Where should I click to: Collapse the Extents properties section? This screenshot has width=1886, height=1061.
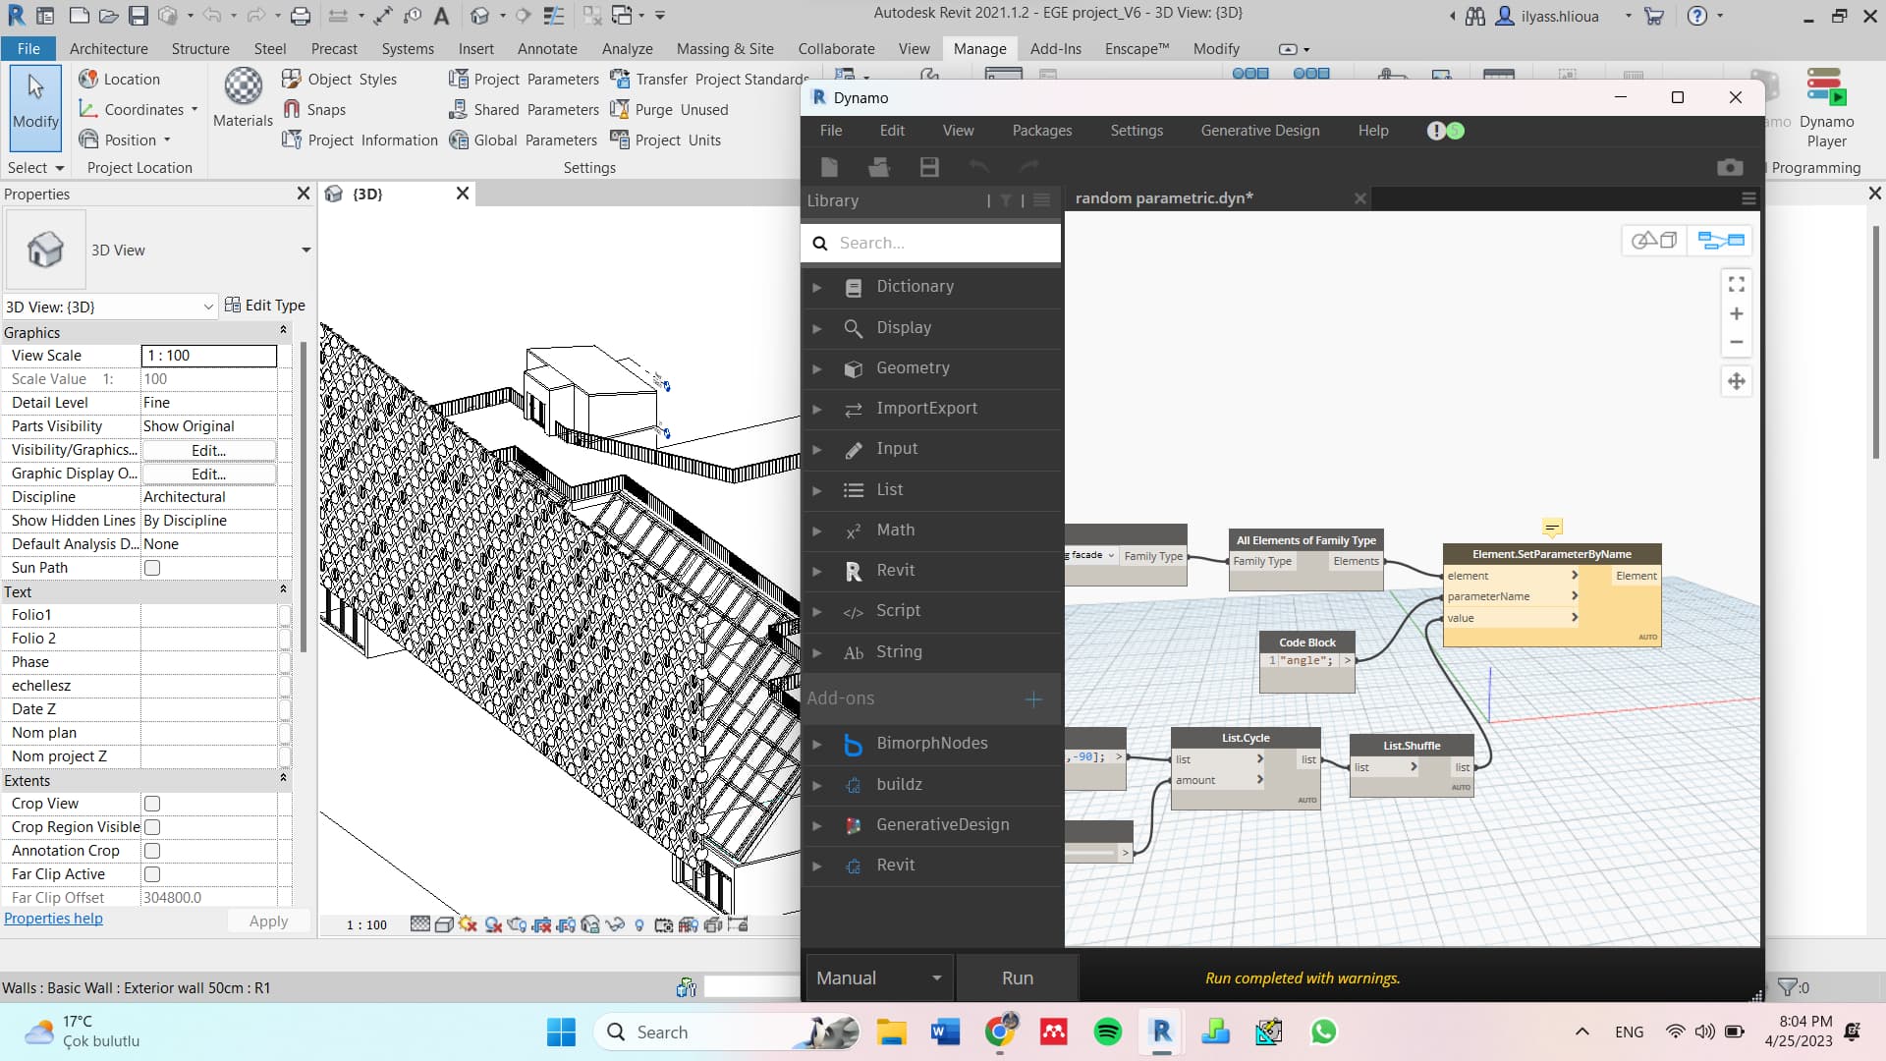pos(284,780)
